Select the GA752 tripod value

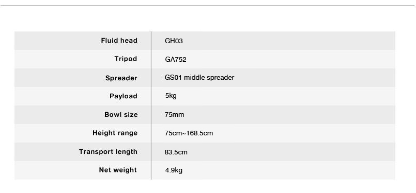click(176, 60)
